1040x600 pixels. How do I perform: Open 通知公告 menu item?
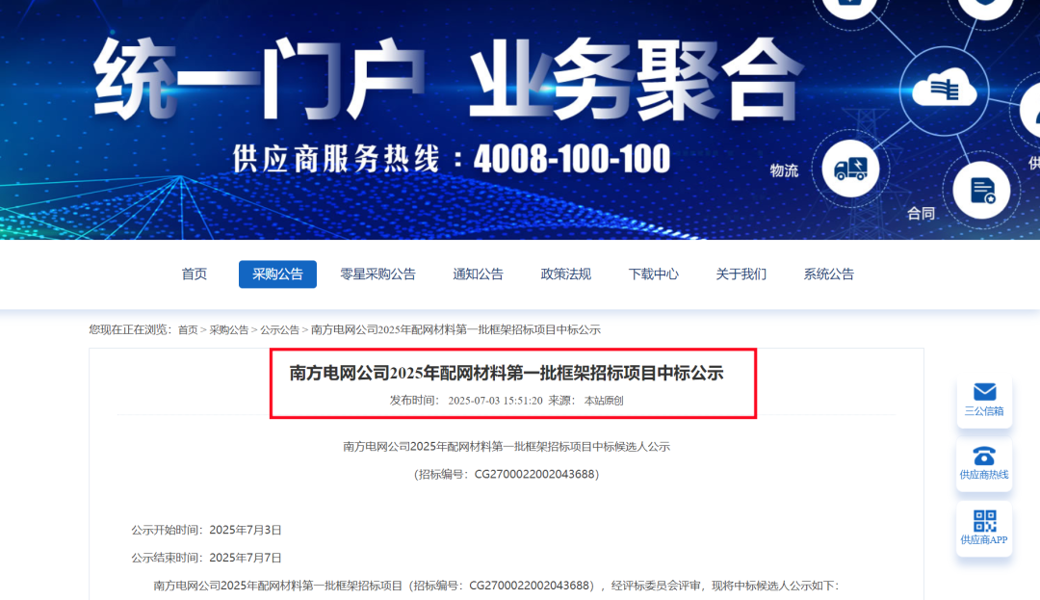(478, 274)
